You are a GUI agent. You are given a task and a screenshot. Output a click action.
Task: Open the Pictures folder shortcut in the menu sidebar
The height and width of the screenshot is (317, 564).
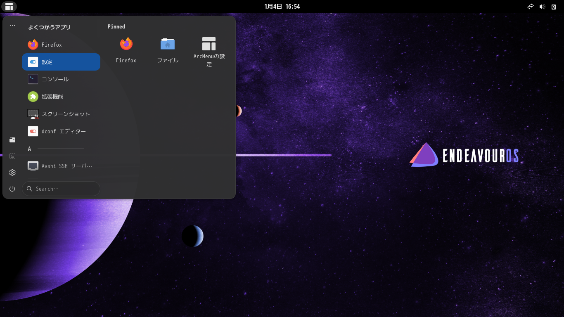pyautogui.click(x=12, y=156)
